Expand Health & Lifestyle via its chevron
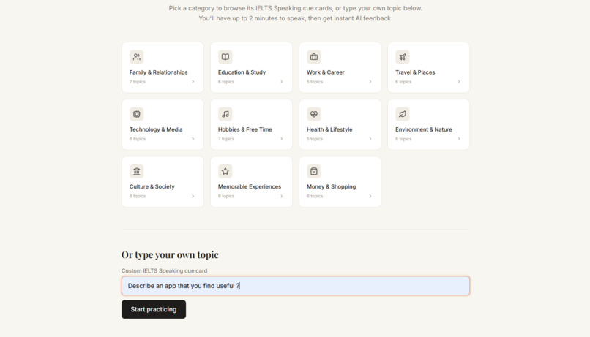This screenshot has width=590, height=337. (x=370, y=139)
